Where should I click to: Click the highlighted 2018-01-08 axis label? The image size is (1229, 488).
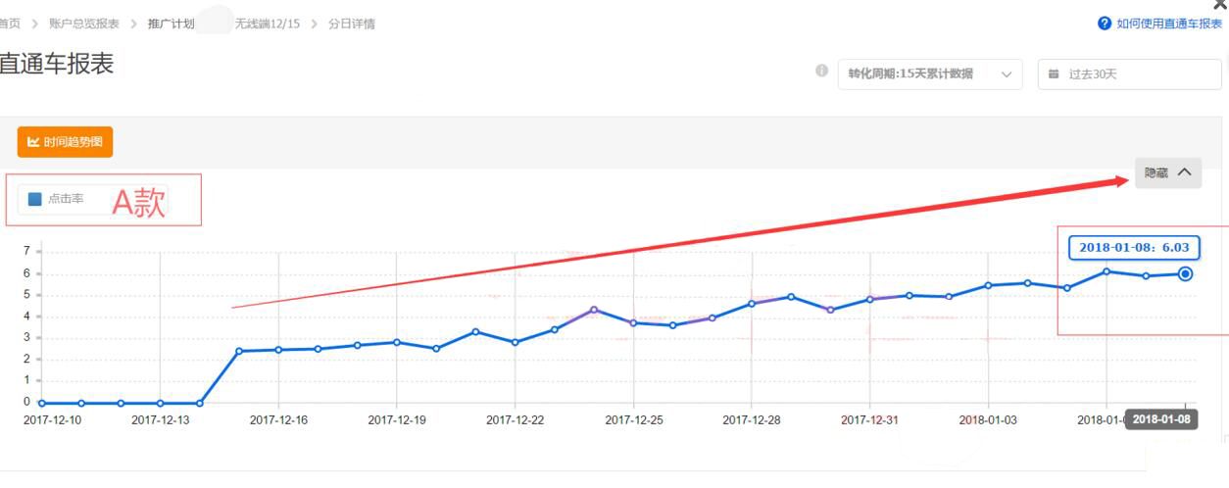pyautogui.click(x=1162, y=419)
